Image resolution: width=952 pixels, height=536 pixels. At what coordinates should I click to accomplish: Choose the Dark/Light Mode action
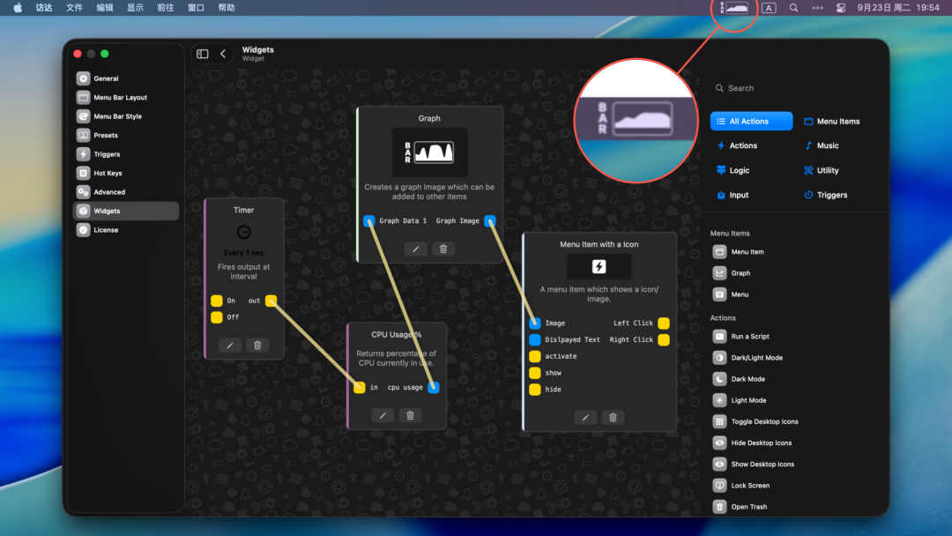747,358
